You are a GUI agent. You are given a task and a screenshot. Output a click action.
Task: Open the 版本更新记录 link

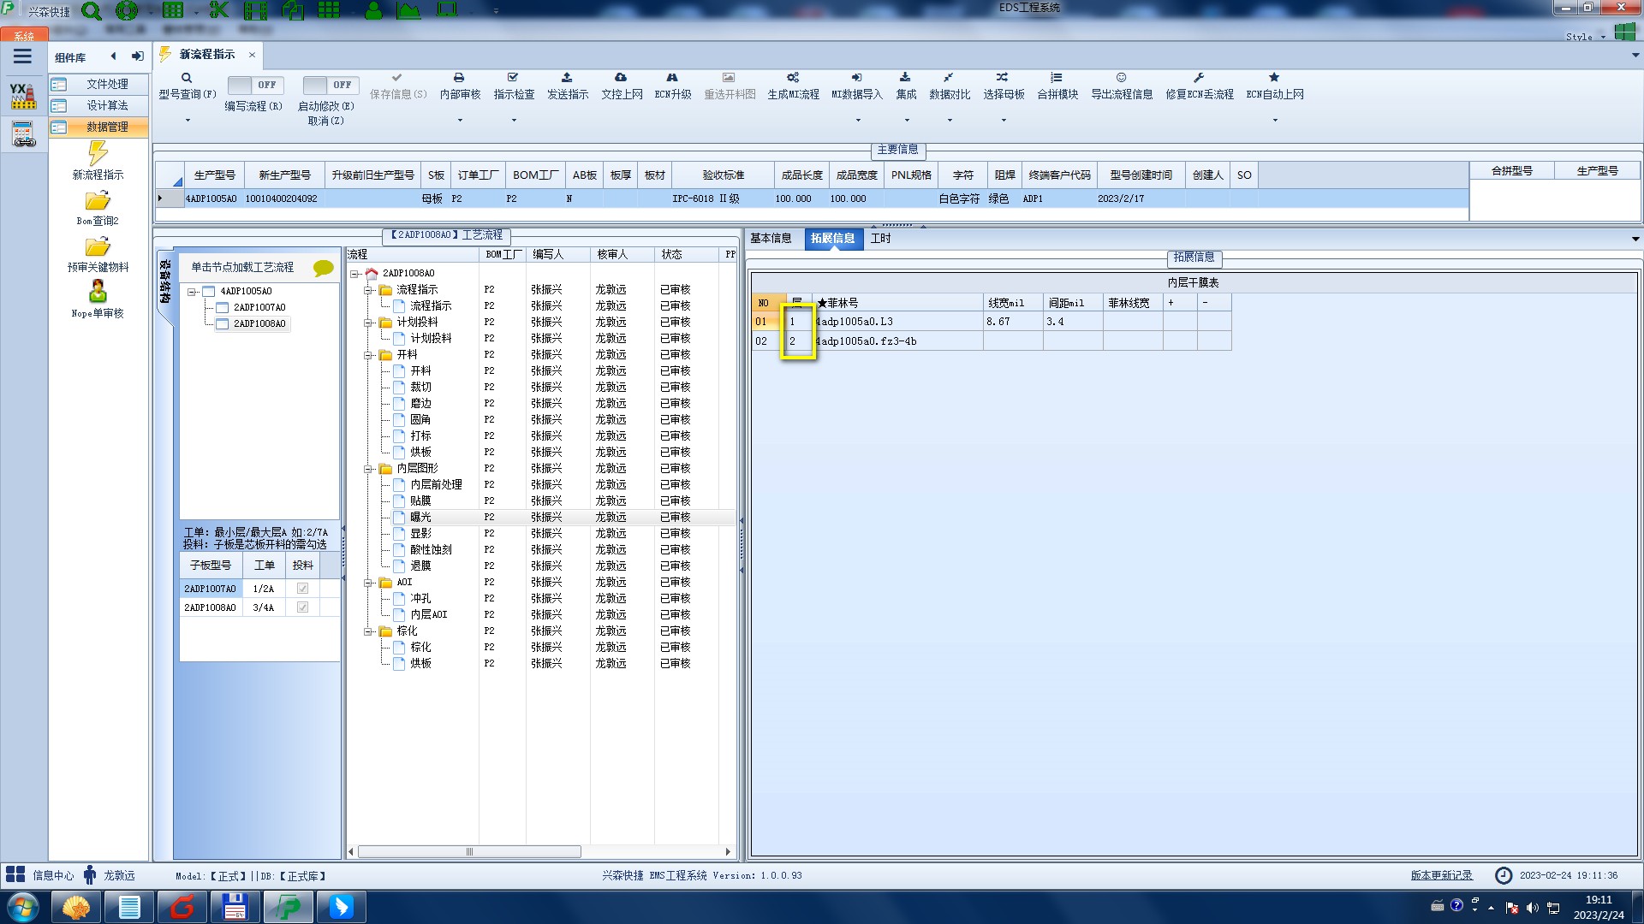(x=1441, y=875)
